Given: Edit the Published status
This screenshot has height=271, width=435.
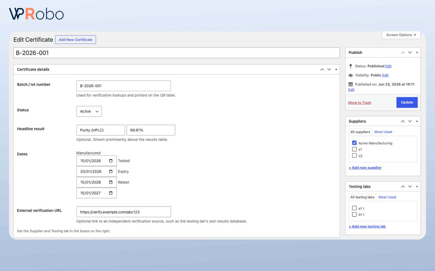Looking at the screenshot, I should coord(388,66).
